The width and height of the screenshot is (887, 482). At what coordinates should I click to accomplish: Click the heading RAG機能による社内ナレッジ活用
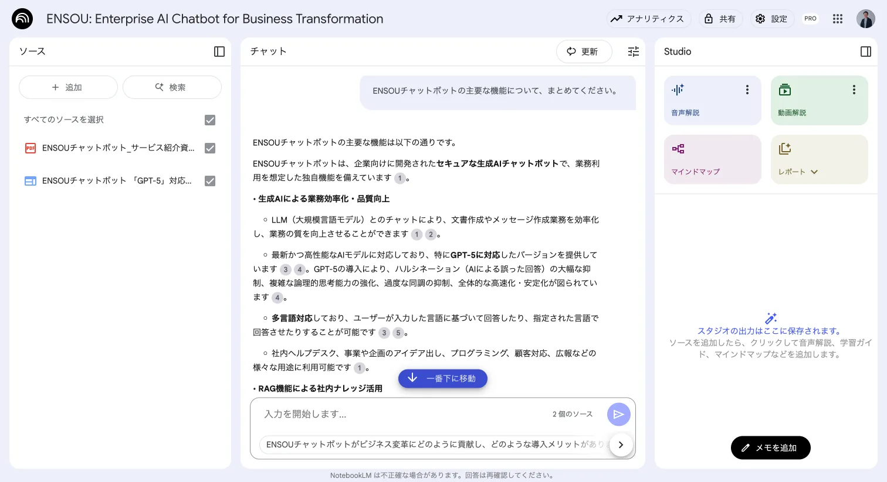320,388
